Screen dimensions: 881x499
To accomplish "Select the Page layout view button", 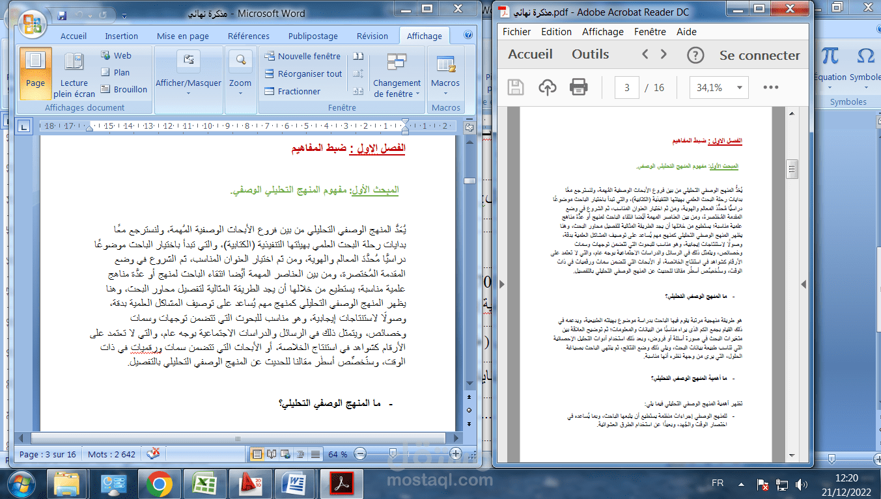I will [x=36, y=73].
